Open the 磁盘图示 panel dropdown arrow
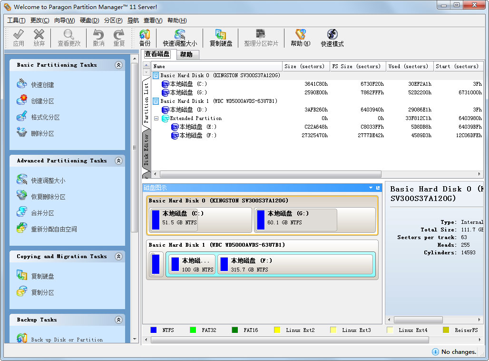489x361 pixels. pos(371,188)
